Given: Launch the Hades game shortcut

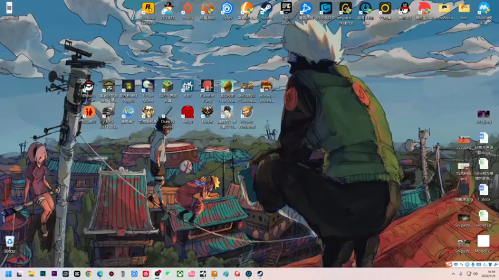Looking at the screenshot, I should [x=207, y=113].
